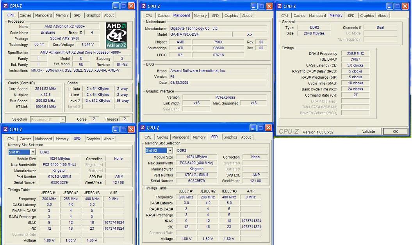Click the Southbridge model SB600 field
Image resolution: width=412 pixels, height=245 pixels.
coord(218,48)
